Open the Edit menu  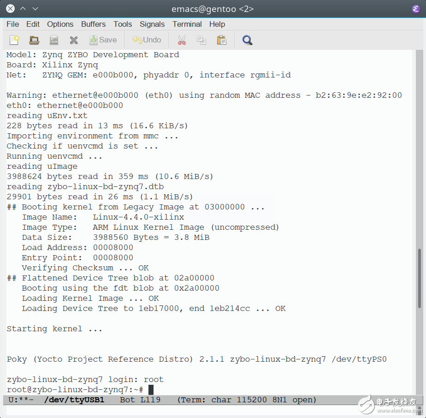[x=33, y=24]
